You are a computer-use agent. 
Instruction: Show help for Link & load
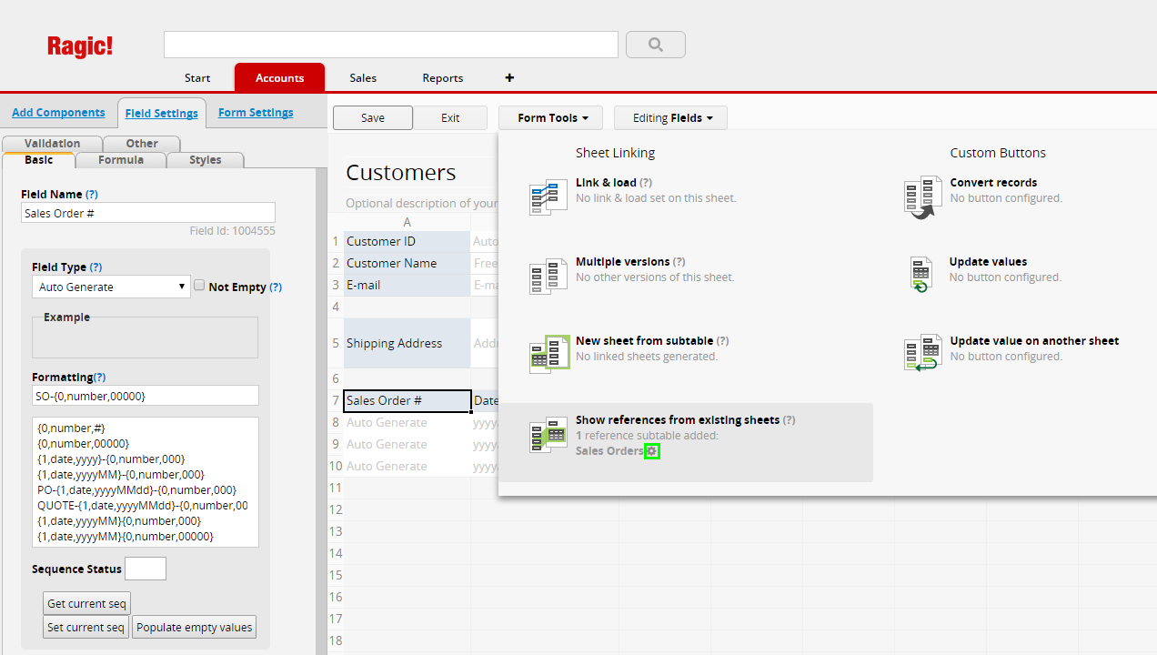[x=646, y=183]
